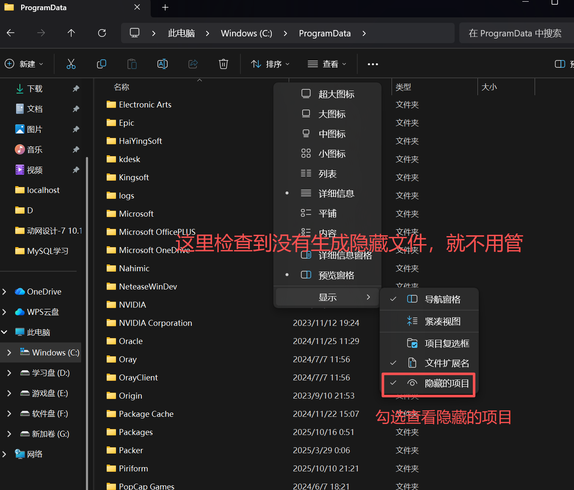Click the Paste clipboard icon

(132, 64)
